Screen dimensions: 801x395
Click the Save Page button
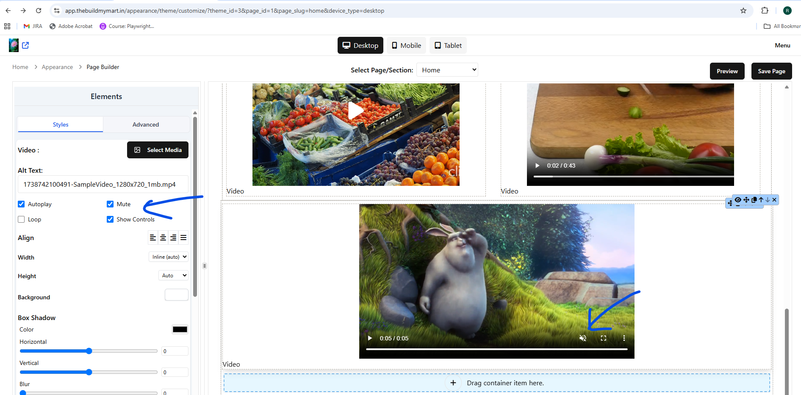(772, 71)
